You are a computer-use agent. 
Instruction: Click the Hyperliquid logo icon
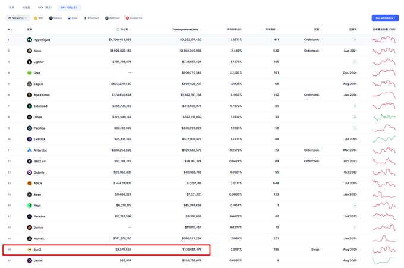click(x=29, y=40)
